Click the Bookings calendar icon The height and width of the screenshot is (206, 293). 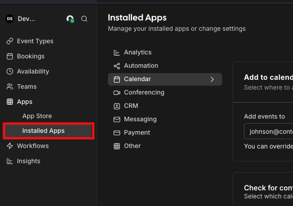tap(10, 56)
